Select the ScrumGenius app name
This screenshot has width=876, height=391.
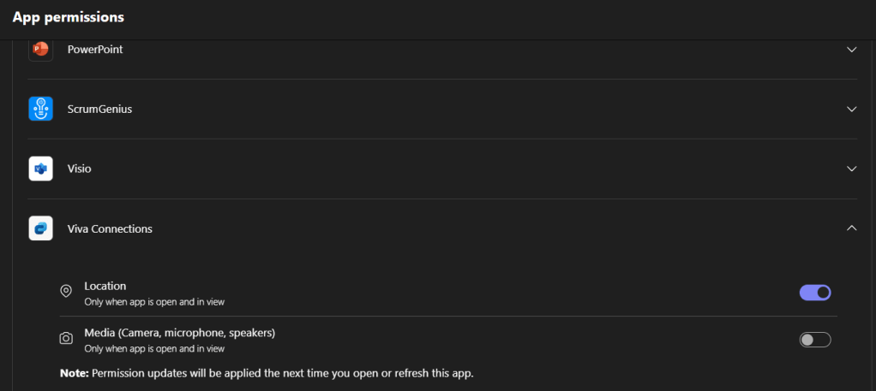point(99,110)
